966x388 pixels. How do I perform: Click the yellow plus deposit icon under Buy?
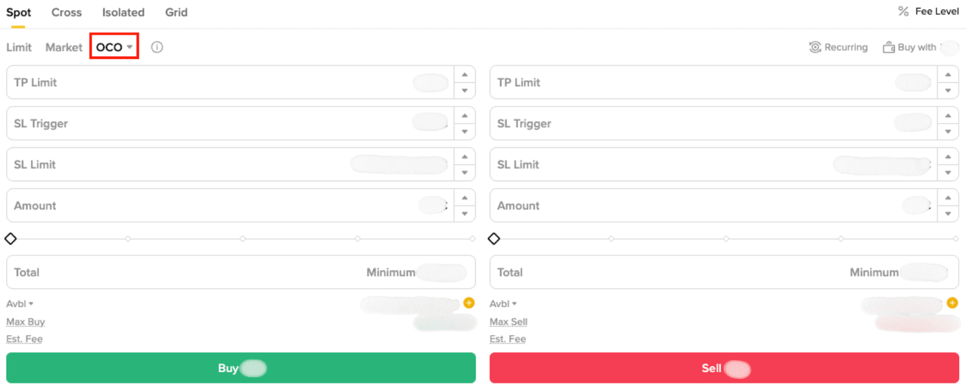[469, 303]
